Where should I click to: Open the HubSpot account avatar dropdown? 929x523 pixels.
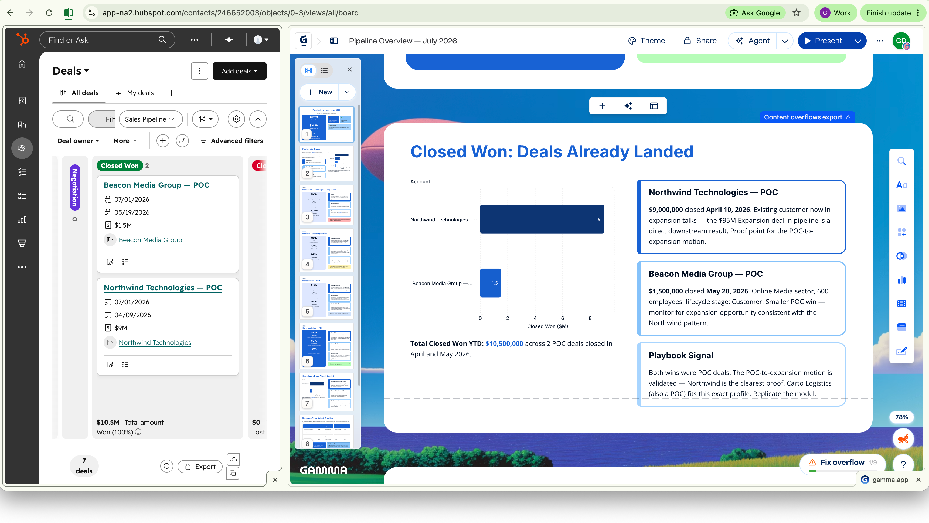click(x=261, y=40)
